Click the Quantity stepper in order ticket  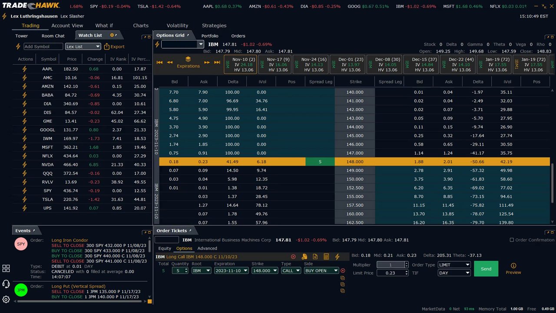(x=186, y=270)
